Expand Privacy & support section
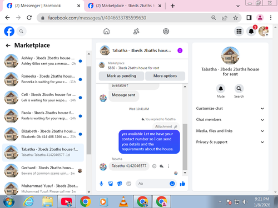This screenshot has height=208, width=278. tap(230, 142)
